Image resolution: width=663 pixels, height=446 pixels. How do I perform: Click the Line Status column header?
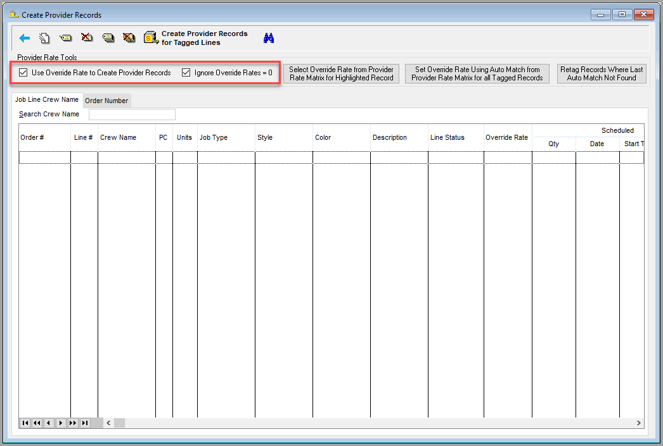tap(456, 137)
